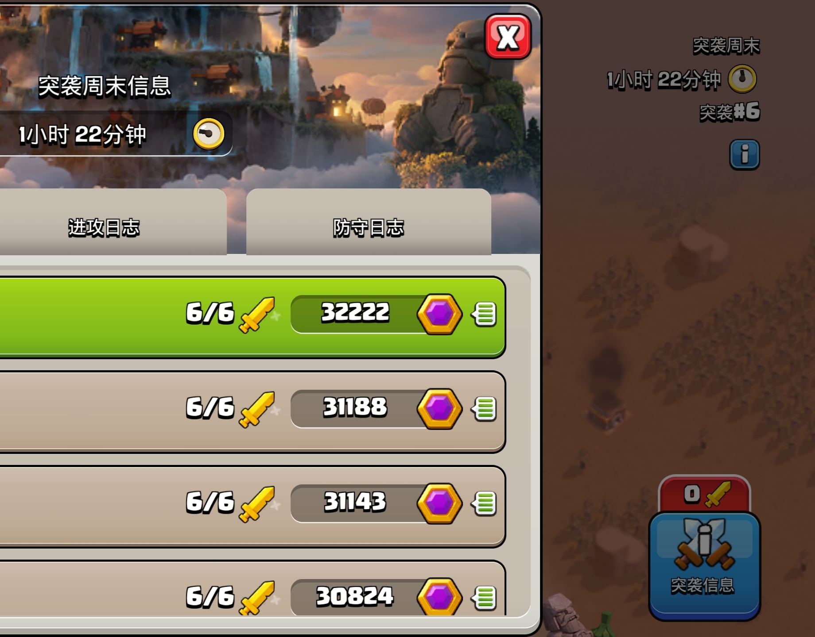Tap the purple gem medal beside 31143
The height and width of the screenshot is (637, 815).
tap(439, 504)
